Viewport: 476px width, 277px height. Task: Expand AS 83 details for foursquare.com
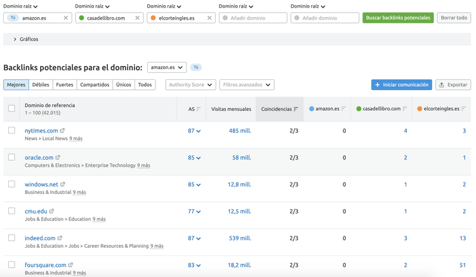coord(194,265)
